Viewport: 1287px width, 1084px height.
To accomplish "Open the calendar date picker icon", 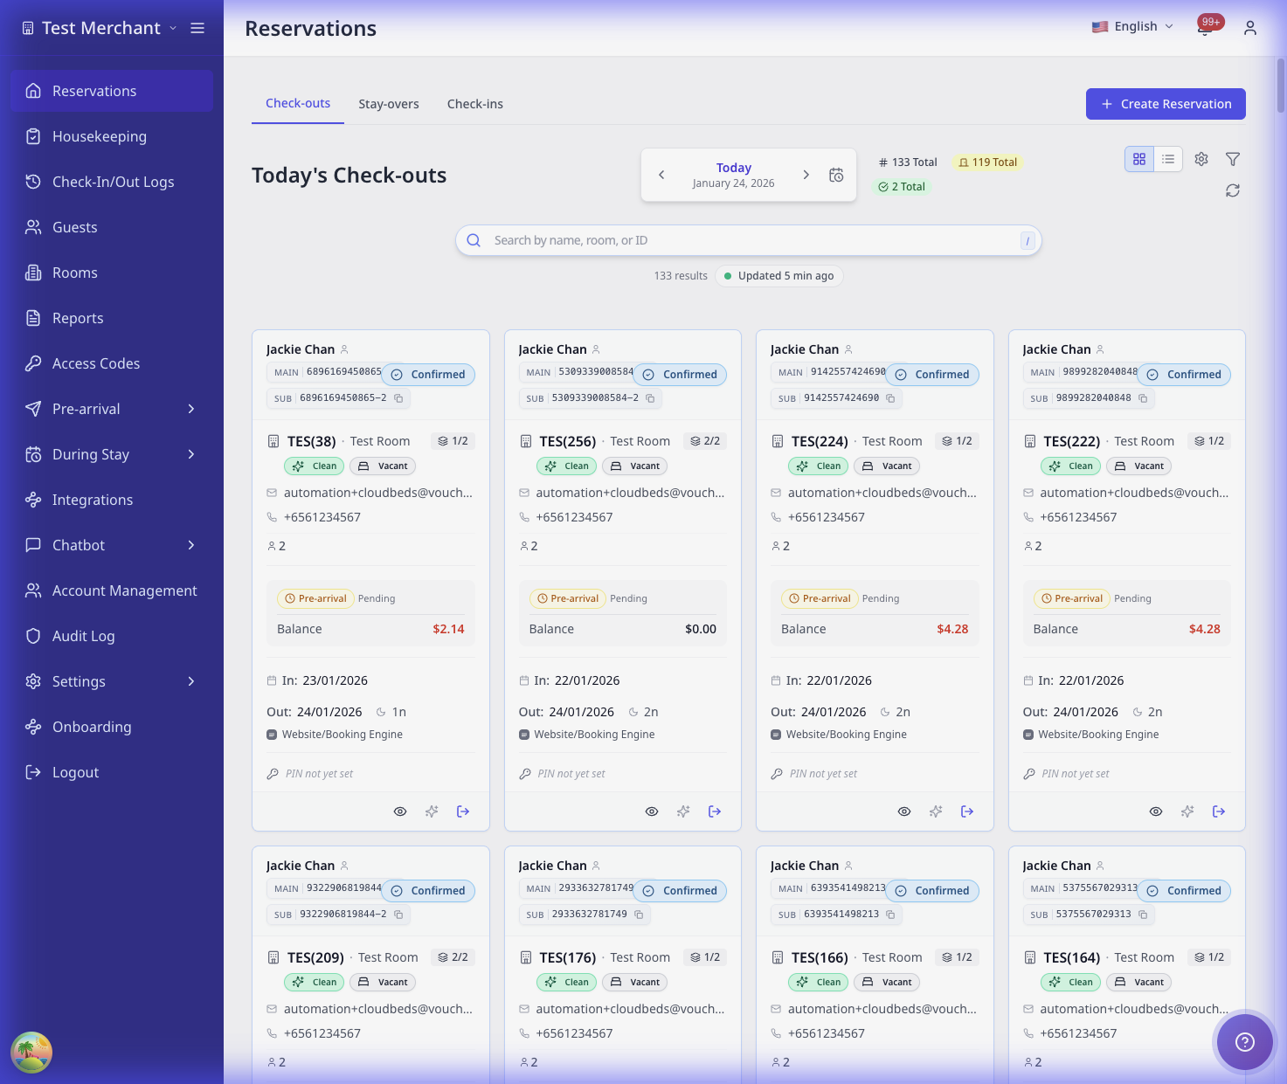I will [x=835, y=175].
